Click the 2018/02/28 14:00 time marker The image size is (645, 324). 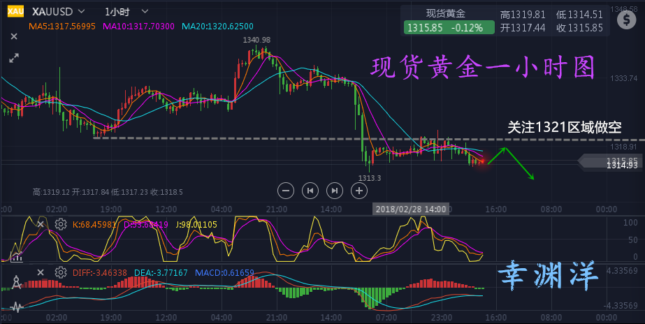click(411, 208)
